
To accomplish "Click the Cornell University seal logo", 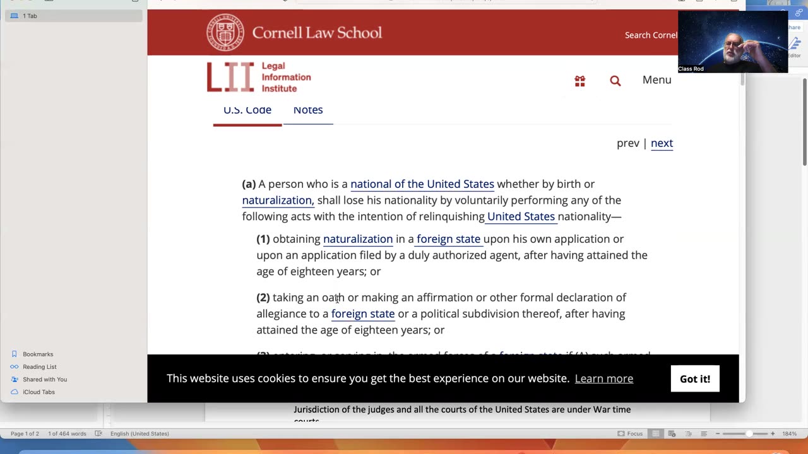I will tap(225, 32).
